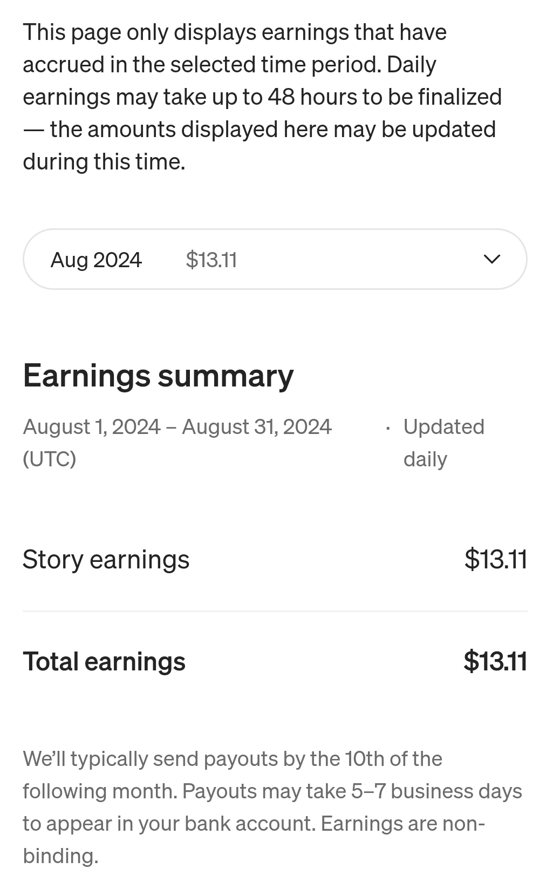The width and height of the screenshot is (560, 882).
Task: Click the Total earnings $13.11 amount
Action: (x=495, y=662)
